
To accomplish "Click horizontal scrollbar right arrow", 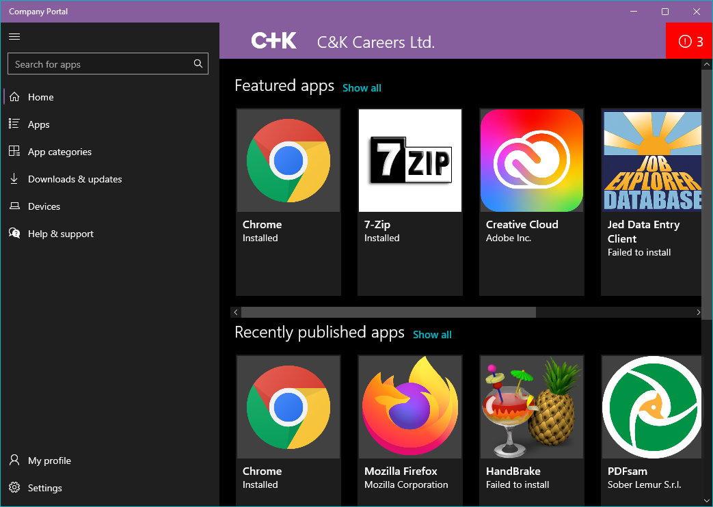I will tap(698, 312).
